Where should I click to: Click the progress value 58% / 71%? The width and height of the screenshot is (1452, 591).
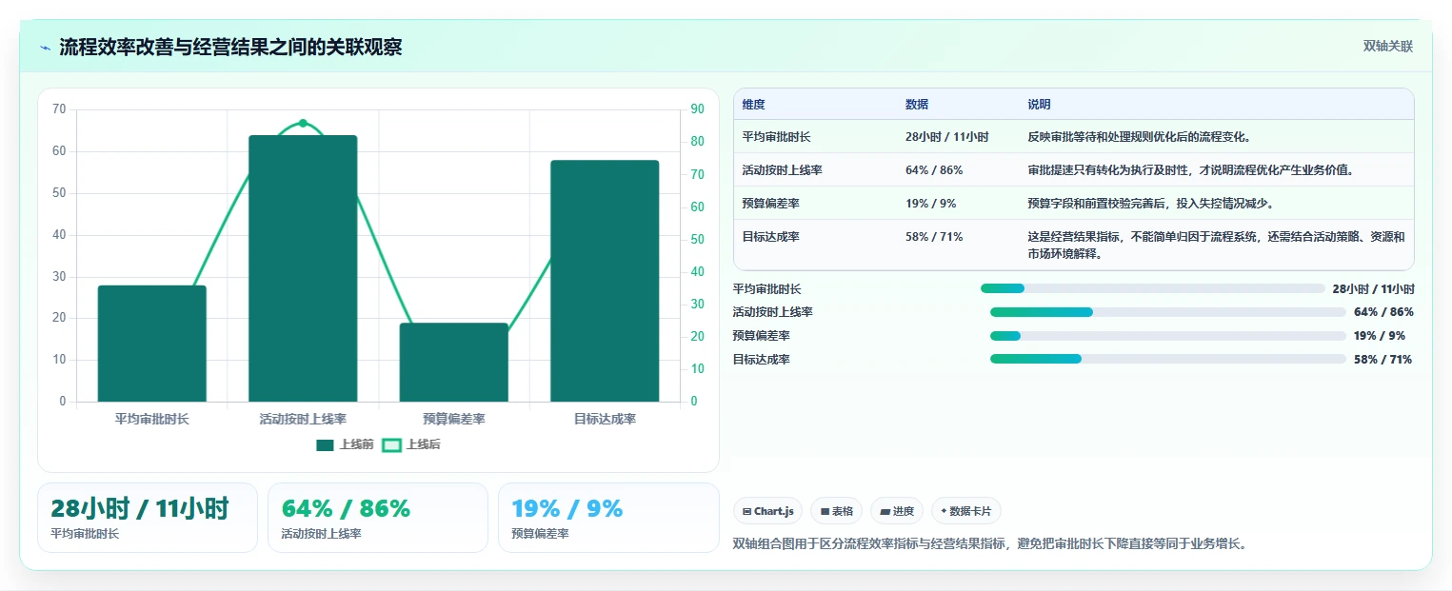[1382, 360]
